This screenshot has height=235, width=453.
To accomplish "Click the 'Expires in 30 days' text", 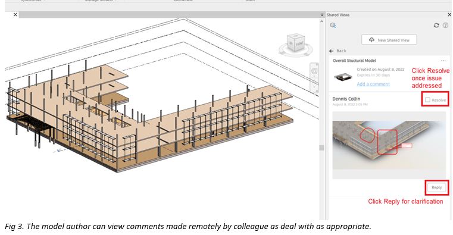I will tap(373, 75).
